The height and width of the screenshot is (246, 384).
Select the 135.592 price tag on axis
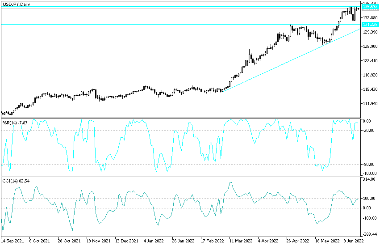point(370,7)
